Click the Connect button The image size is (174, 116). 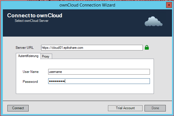click(x=18, y=108)
